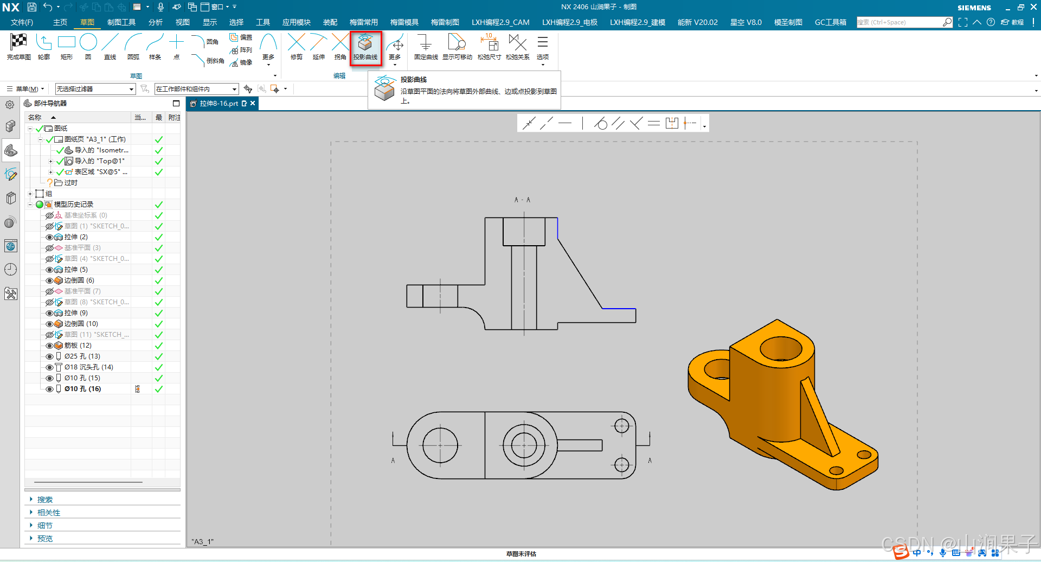The width and height of the screenshot is (1041, 562).
Task: Switch to the 分析 ribbon tab
Action: coord(156,22)
